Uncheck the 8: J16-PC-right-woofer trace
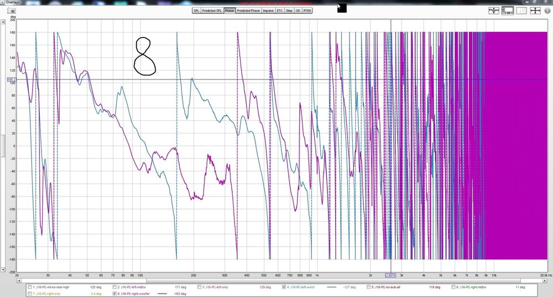The width and height of the screenshot is (553, 298). 114,294
